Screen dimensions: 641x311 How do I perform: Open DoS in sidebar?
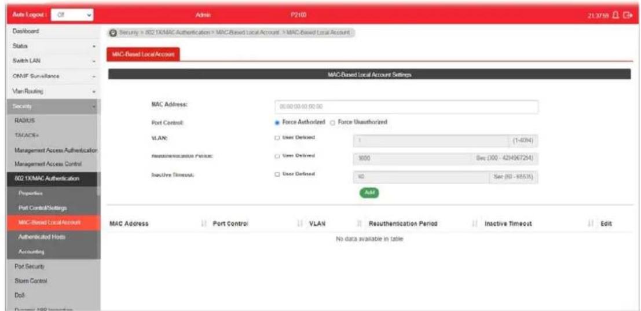(53, 294)
